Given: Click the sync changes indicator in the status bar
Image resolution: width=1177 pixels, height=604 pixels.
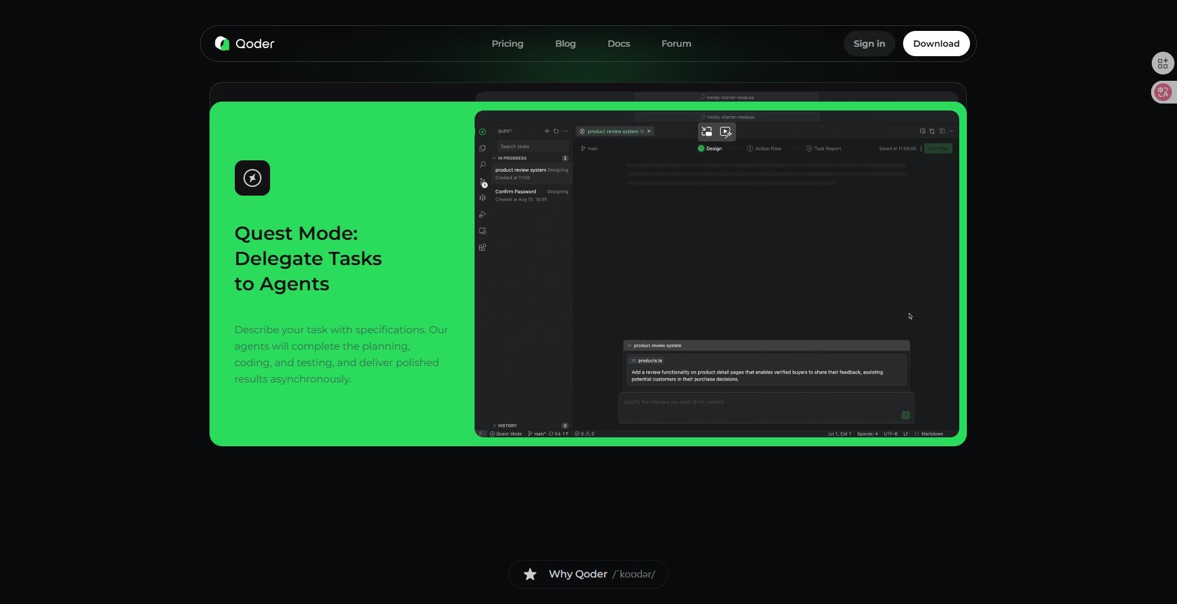Looking at the screenshot, I should 559,434.
